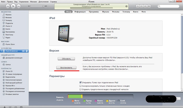The height and width of the screenshot is (108, 183).
Task: Toggle 'Открывать iTunes при подключении iPad' checkbox
Action: tap(81, 82)
